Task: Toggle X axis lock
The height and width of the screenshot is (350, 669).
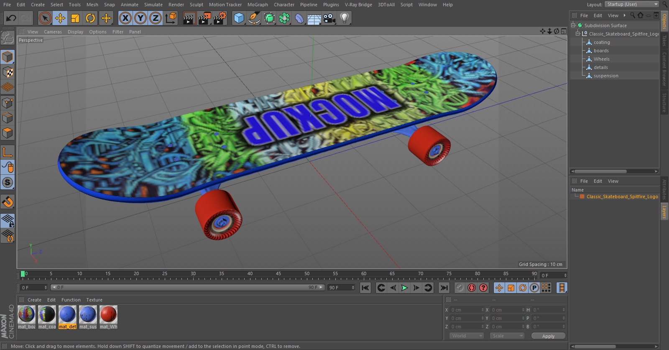Action: click(x=125, y=18)
